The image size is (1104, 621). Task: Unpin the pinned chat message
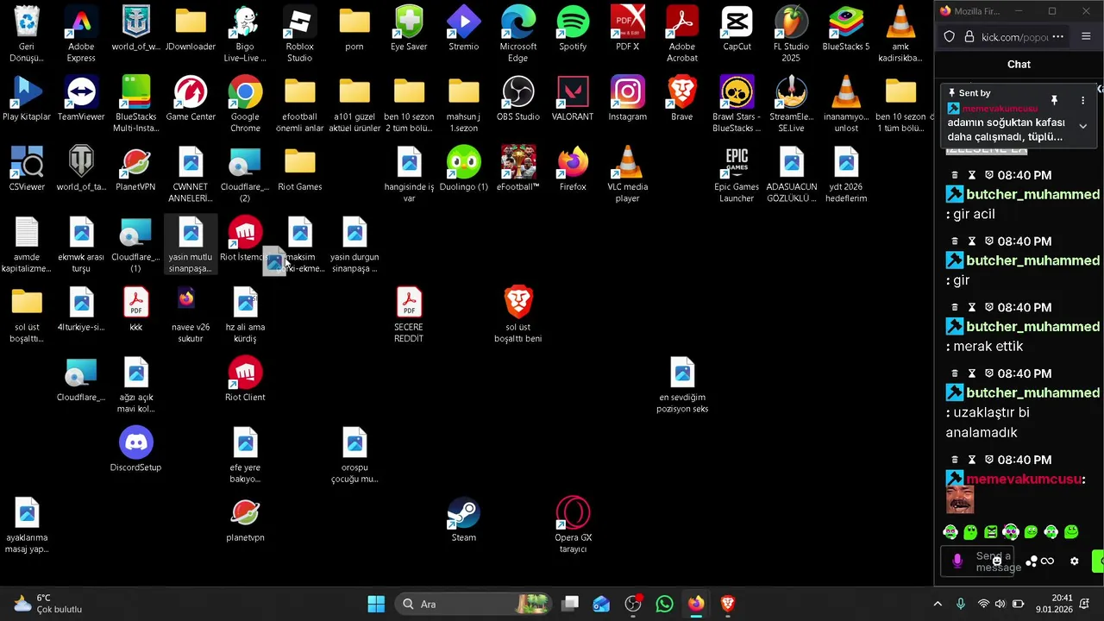(x=1054, y=101)
